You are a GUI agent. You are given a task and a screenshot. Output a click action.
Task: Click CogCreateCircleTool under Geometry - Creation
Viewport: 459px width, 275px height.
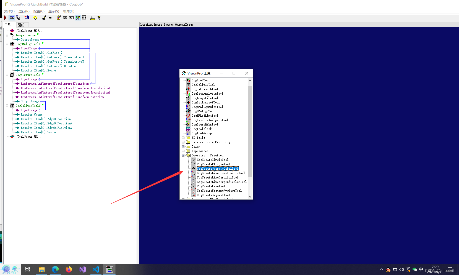(x=212, y=160)
